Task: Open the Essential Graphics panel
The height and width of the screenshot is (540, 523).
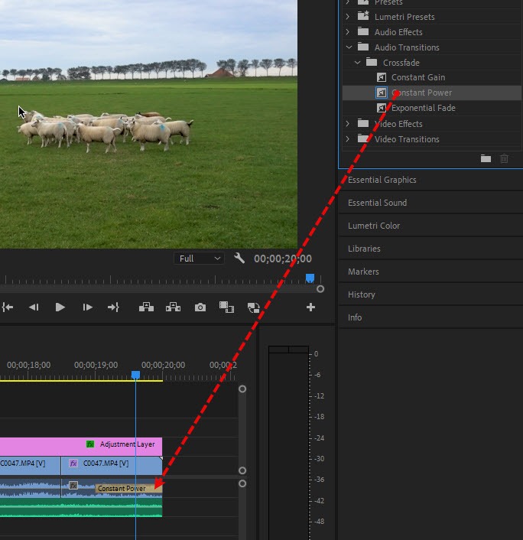Action: (x=382, y=180)
